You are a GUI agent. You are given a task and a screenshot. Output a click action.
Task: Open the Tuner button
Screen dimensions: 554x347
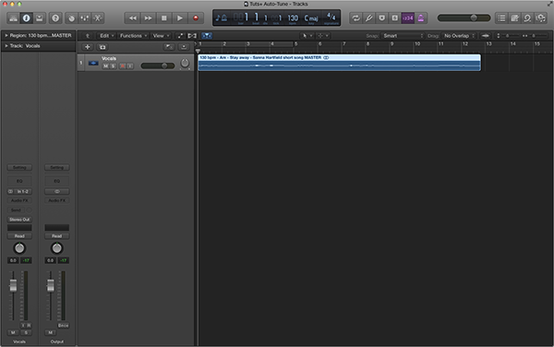[368, 18]
